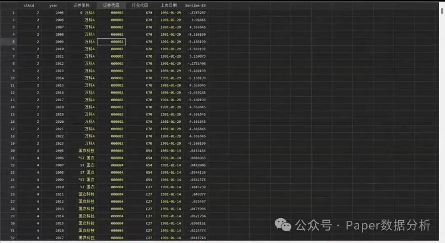445x243 pixels.
Task: Select SentimentB value .075457
Action: tap(198, 201)
